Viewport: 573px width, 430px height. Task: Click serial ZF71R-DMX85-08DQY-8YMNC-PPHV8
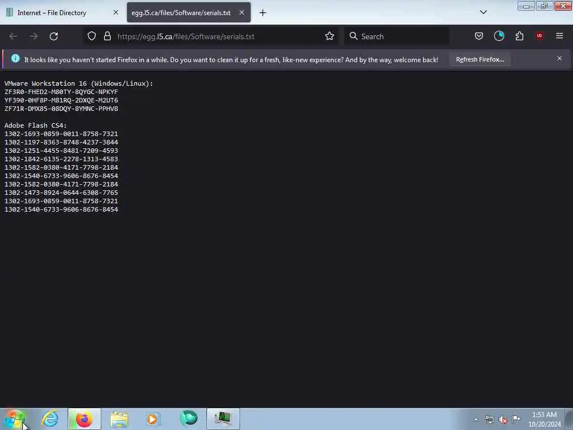tap(61, 109)
